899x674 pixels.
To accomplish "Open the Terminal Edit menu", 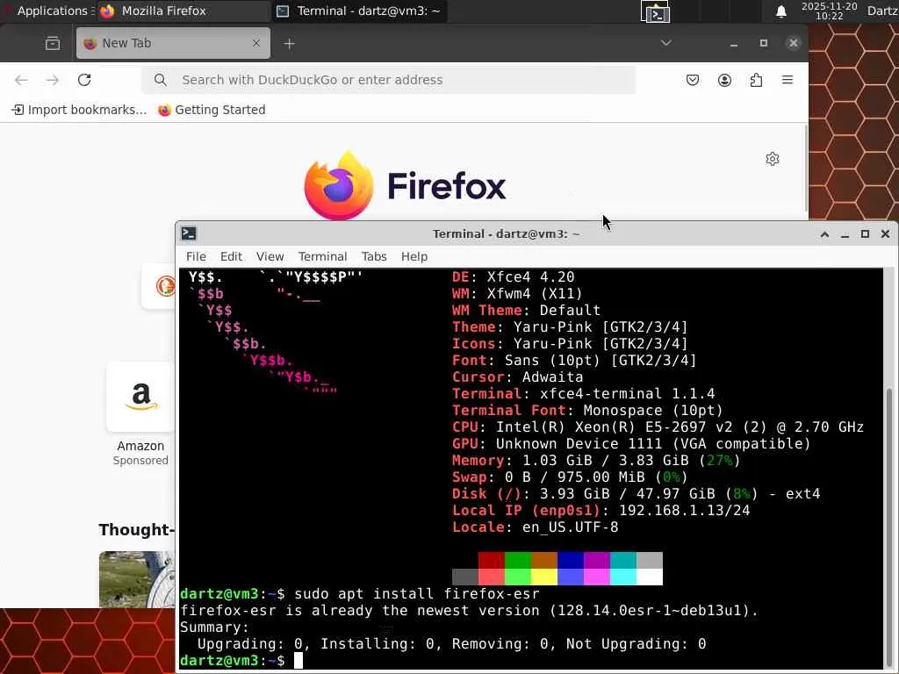I will 231,257.
